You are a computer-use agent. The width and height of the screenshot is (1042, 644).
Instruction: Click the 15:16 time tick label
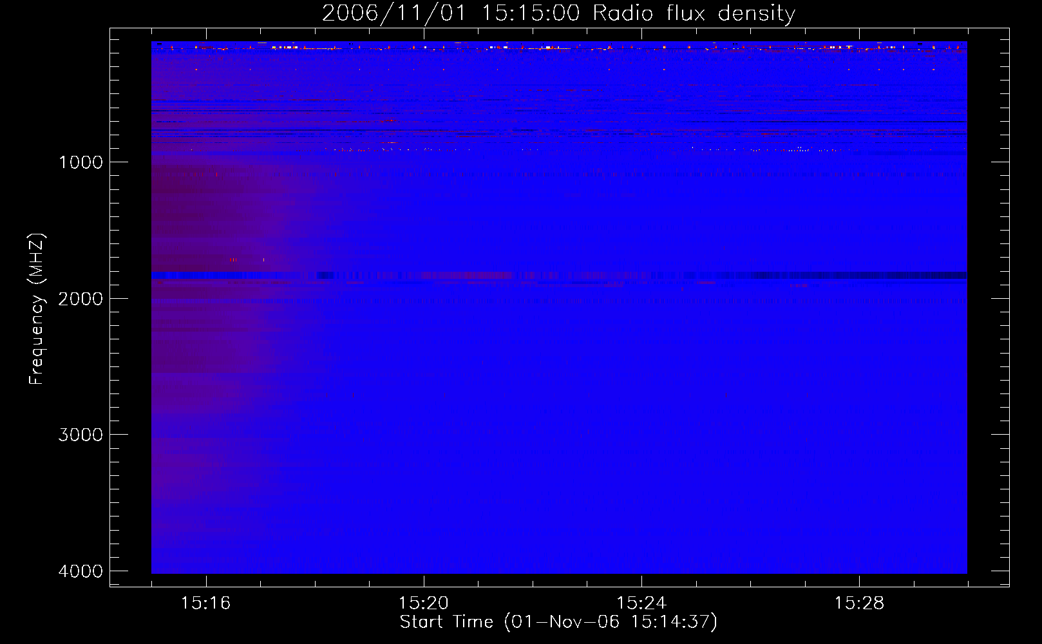click(x=205, y=603)
